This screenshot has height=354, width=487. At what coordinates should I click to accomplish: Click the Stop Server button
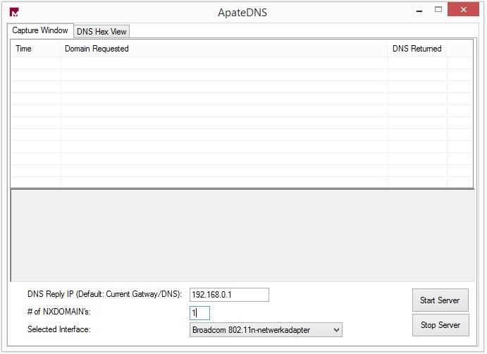click(440, 325)
